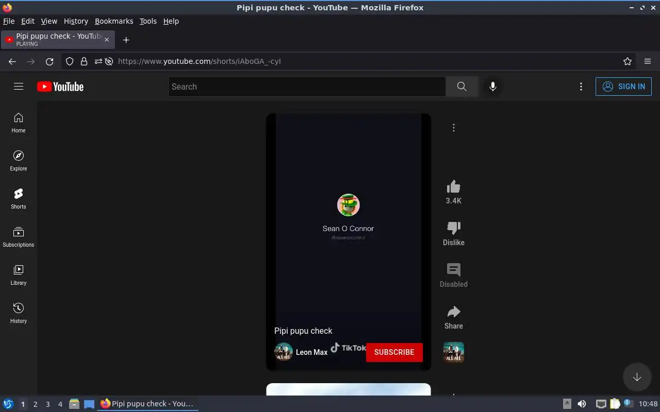
Task: View site security padlock information
Action: (84, 61)
